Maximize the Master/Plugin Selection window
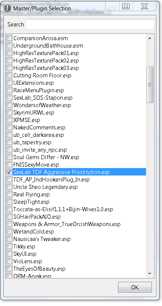 (x=126, y=6)
